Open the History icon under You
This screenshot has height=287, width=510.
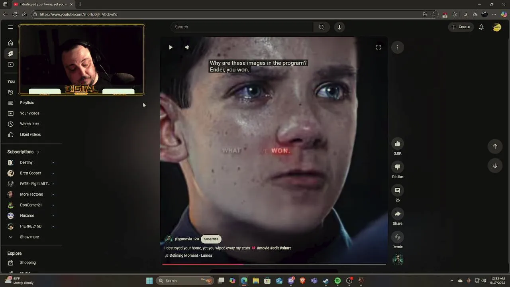(11, 92)
